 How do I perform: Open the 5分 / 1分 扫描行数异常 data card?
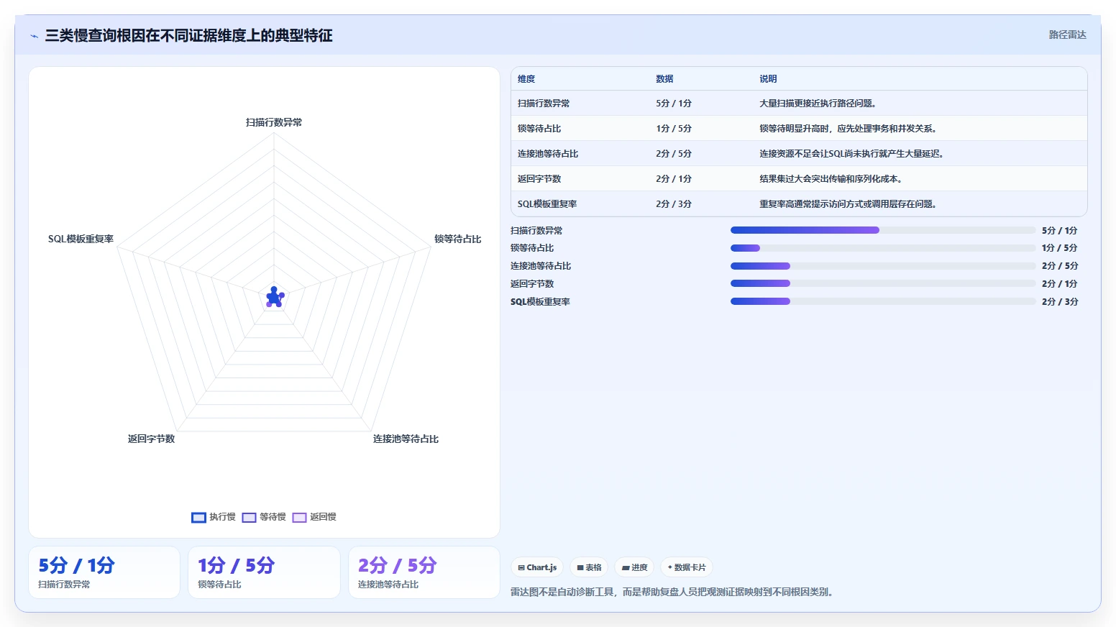[x=104, y=572]
